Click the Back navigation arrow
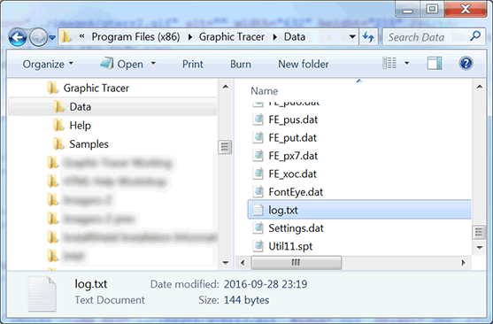 18,37
